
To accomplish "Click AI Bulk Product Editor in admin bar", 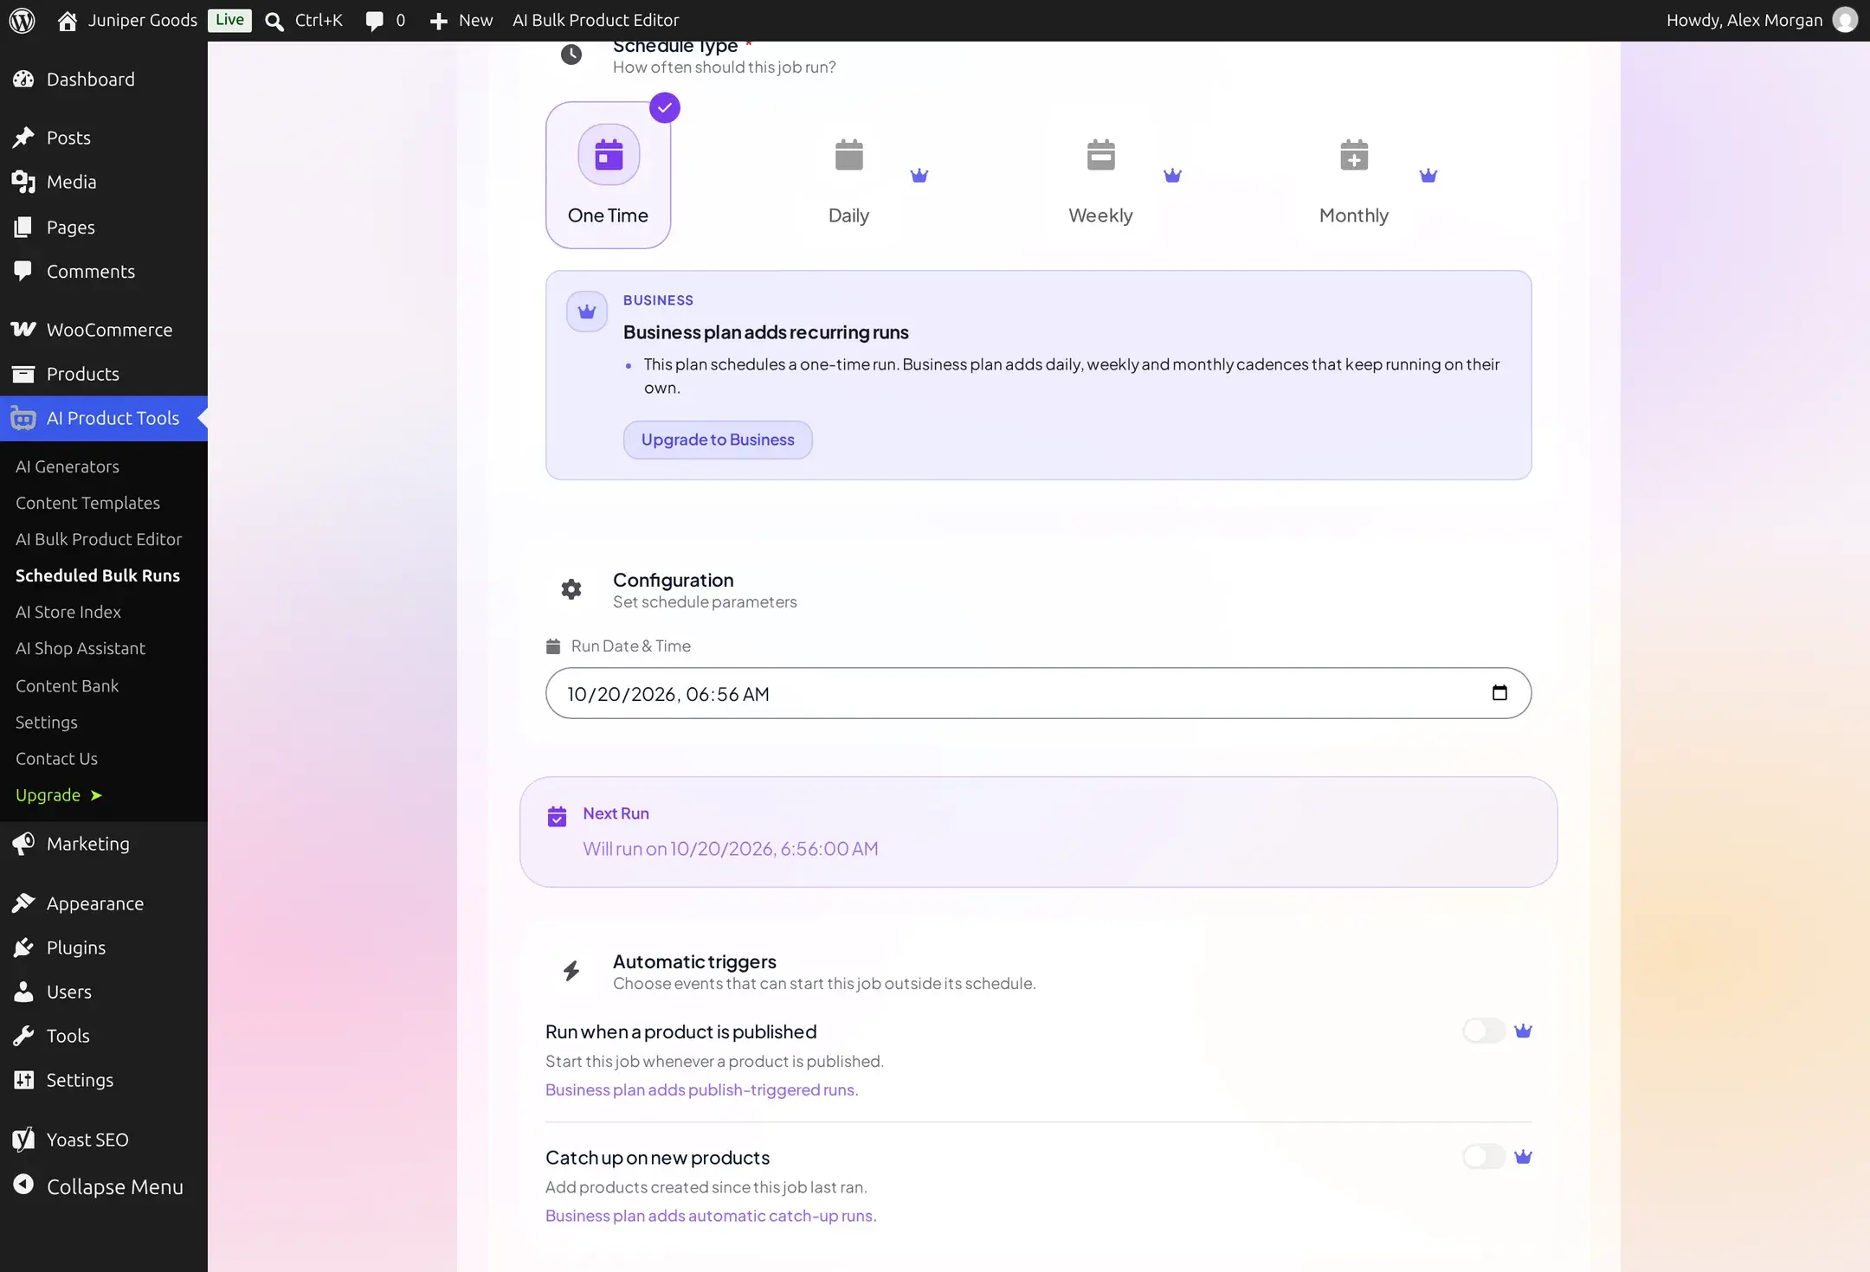I will point(596,20).
